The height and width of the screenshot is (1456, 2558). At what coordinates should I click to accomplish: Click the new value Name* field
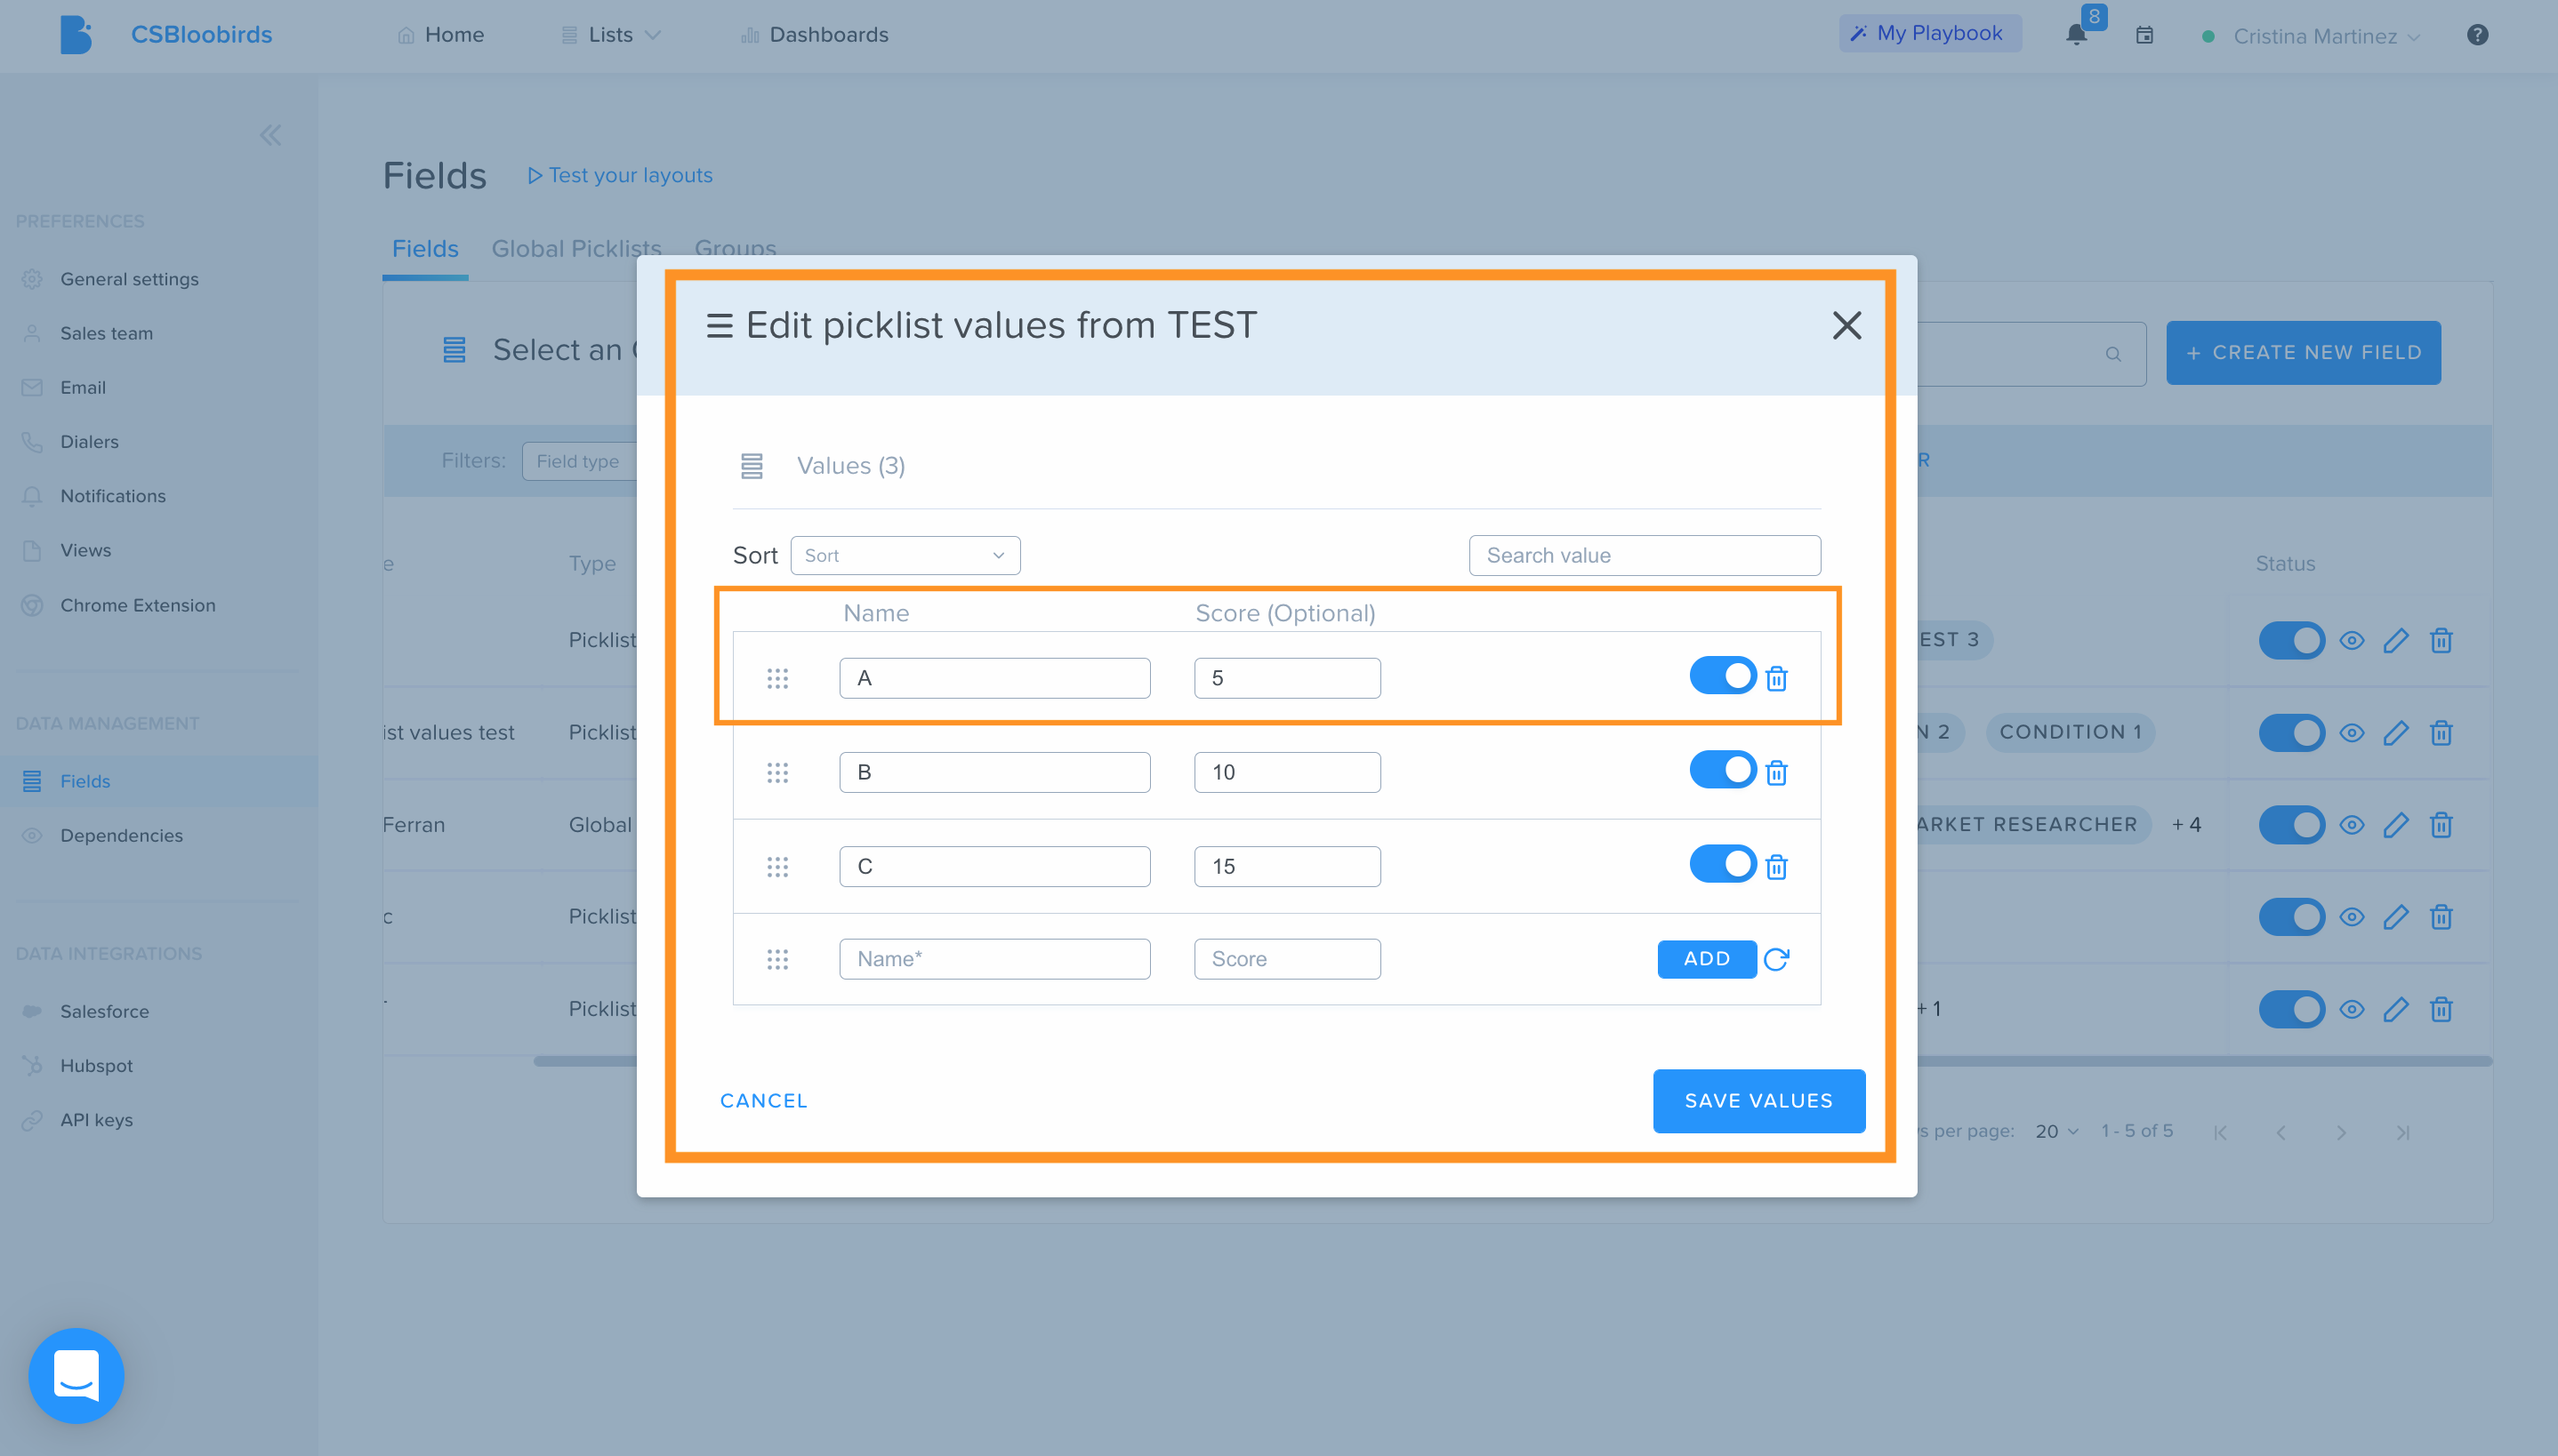[x=994, y=959]
